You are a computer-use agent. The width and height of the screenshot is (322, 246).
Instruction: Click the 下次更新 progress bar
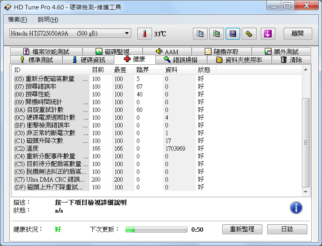tap(156, 230)
